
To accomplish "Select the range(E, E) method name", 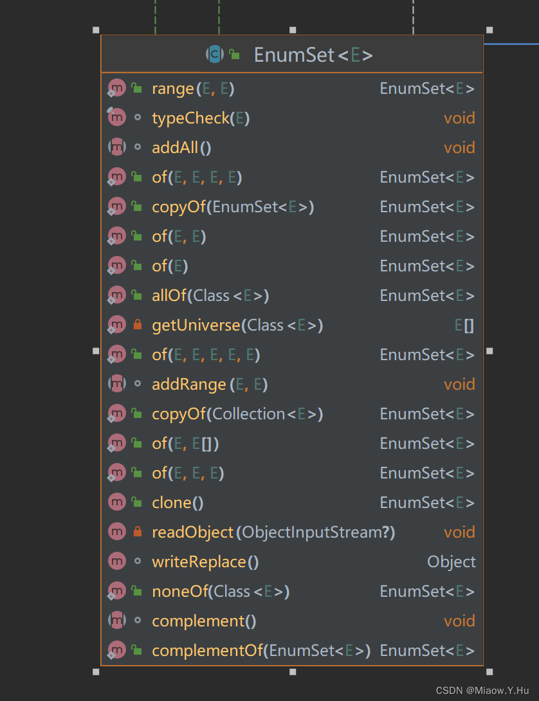I will [193, 89].
